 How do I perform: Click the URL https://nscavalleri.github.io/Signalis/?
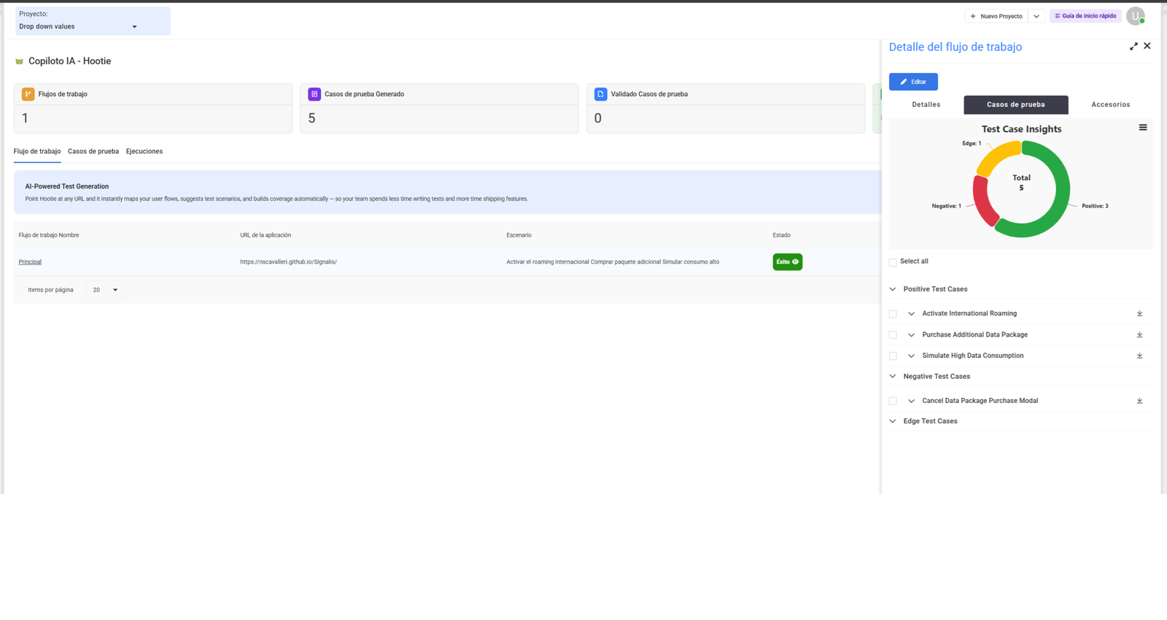click(x=288, y=262)
